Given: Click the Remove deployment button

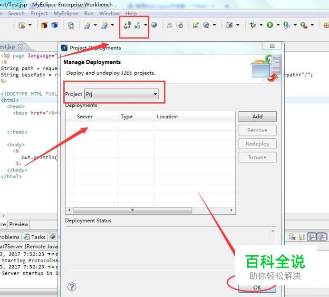Looking at the screenshot, I should [258, 130].
